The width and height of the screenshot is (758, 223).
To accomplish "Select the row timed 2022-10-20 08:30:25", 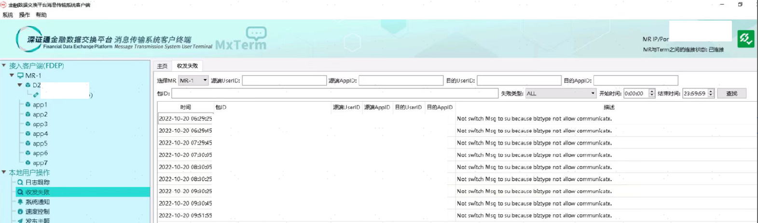I will 457,179.
